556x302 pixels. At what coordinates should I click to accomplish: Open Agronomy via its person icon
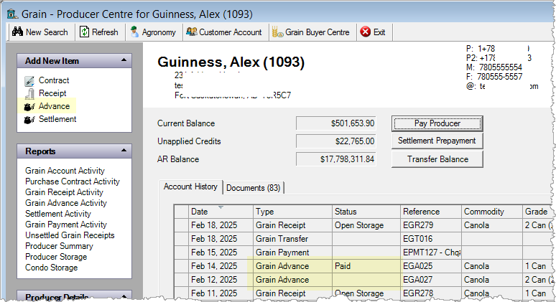(134, 32)
